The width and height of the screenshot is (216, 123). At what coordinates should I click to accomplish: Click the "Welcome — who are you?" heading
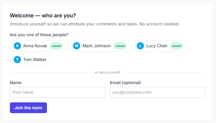(x=43, y=16)
